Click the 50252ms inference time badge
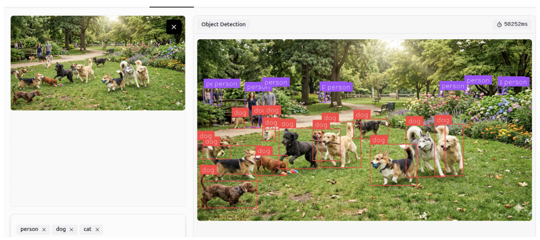 pyautogui.click(x=512, y=24)
